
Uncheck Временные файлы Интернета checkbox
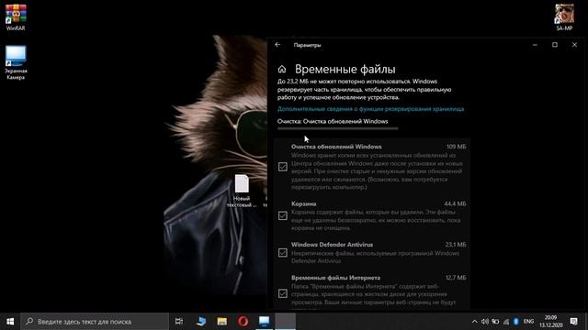click(283, 293)
